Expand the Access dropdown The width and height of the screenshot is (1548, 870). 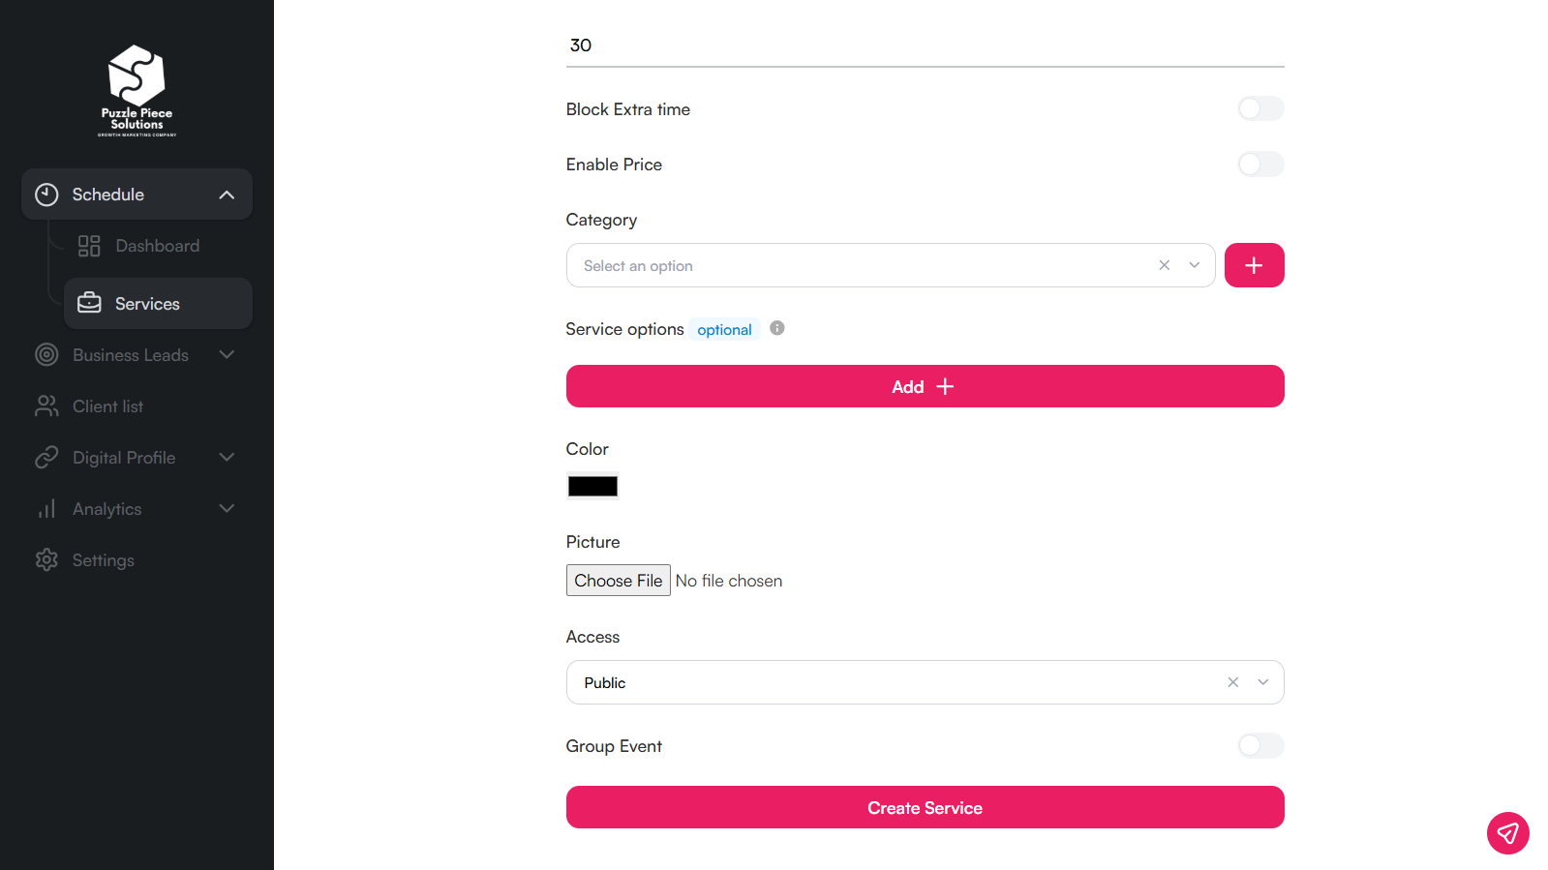1262,682
